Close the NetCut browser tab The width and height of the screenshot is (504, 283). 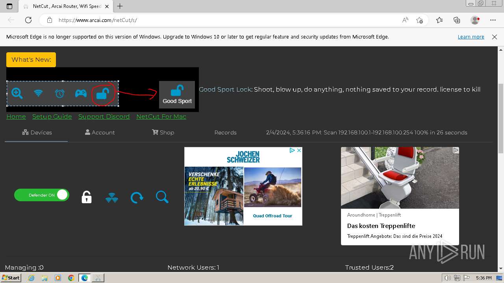107,6
